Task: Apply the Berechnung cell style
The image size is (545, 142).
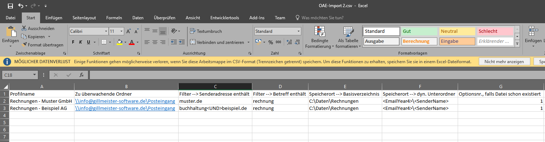Action: coord(419,41)
